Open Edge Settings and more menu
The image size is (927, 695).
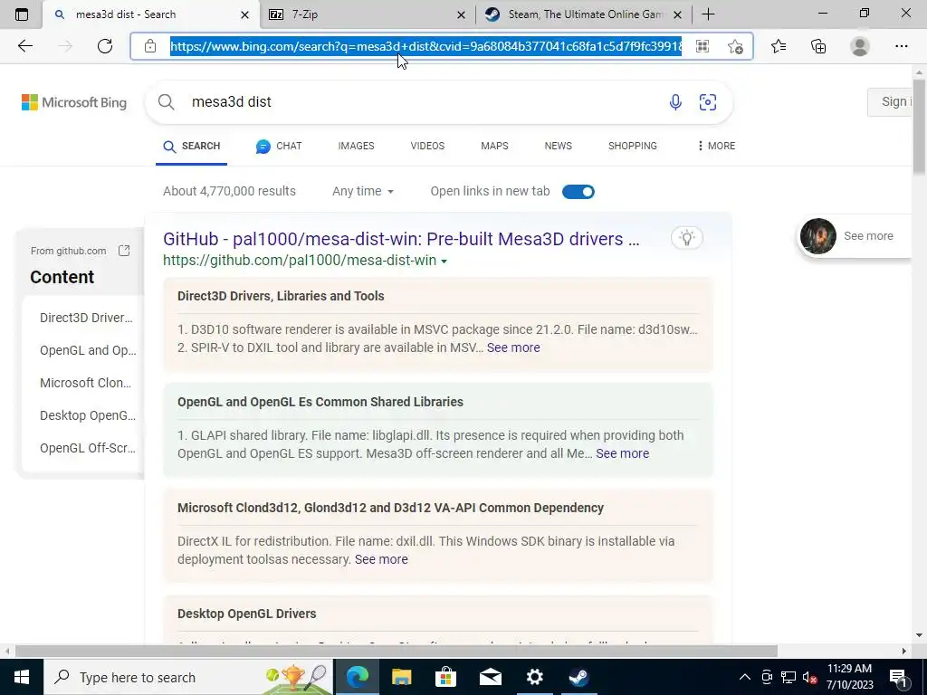901,46
